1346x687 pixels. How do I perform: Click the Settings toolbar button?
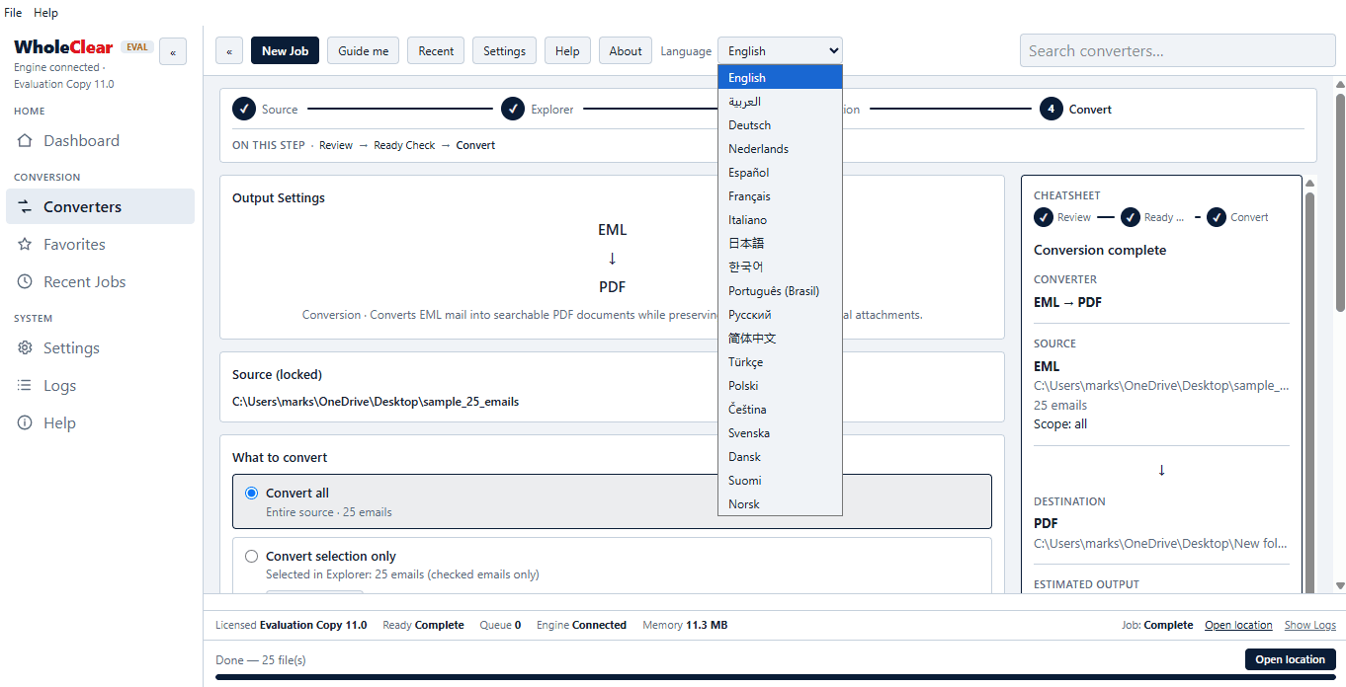click(504, 51)
